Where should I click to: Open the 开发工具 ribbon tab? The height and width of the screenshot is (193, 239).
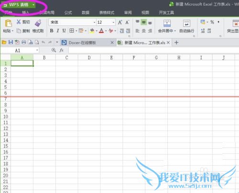(166, 12)
